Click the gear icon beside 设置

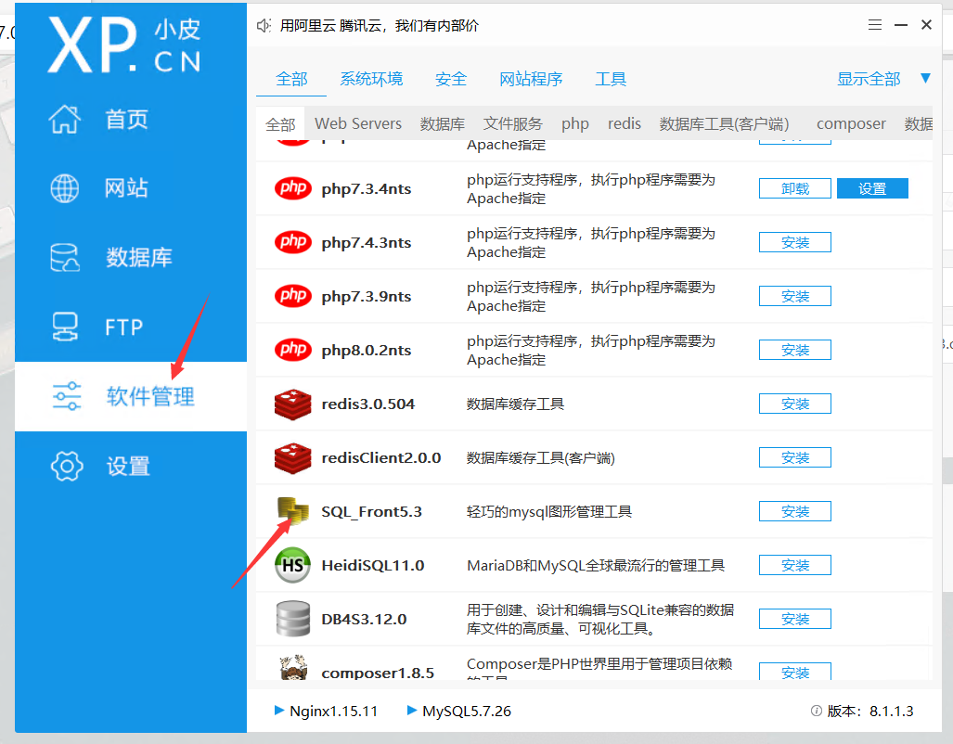tap(66, 467)
